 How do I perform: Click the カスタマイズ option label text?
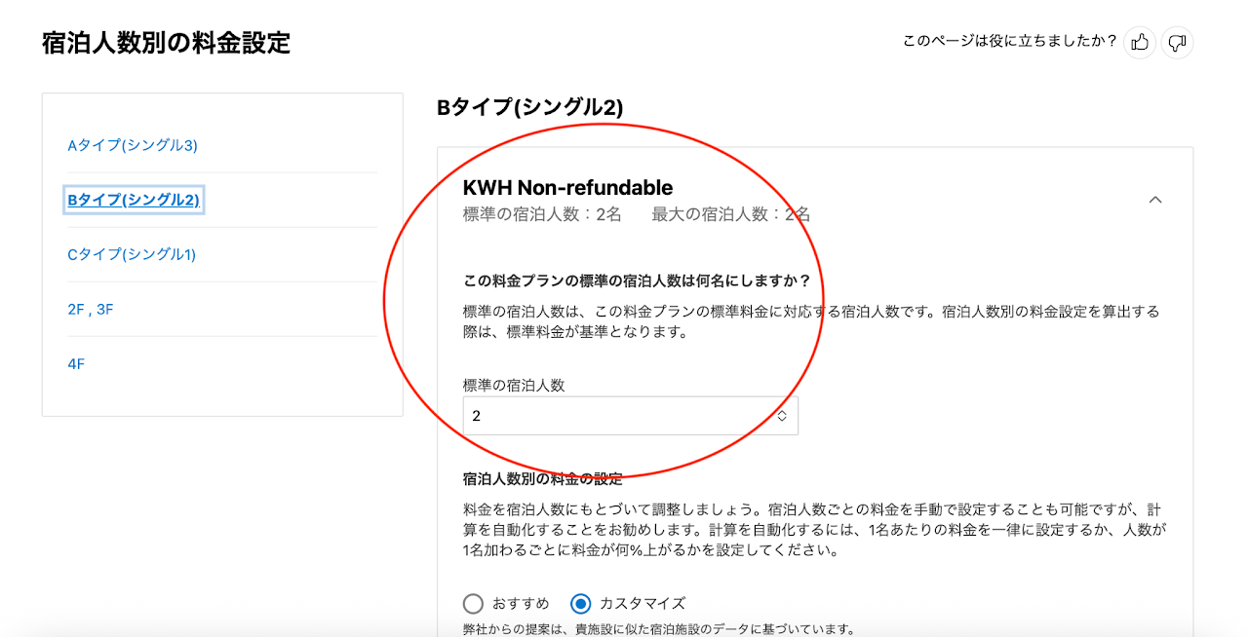coord(643,603)
